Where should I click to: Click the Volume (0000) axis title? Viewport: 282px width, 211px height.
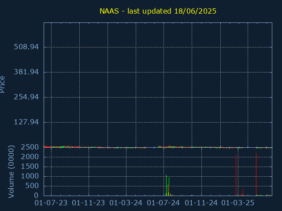point(11,172)
